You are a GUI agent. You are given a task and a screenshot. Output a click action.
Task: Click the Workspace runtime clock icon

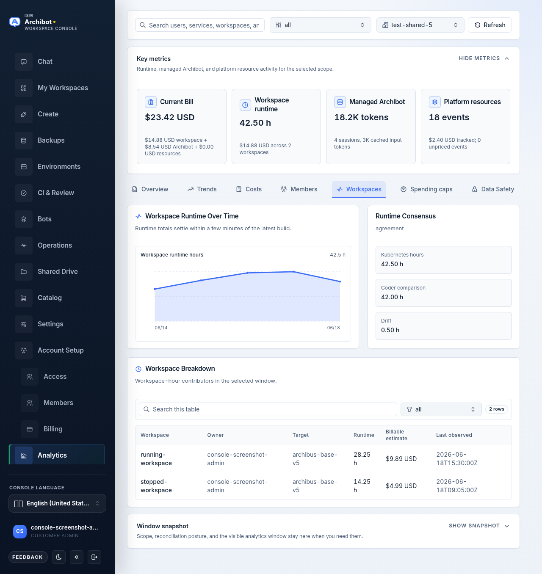point(245,105)
